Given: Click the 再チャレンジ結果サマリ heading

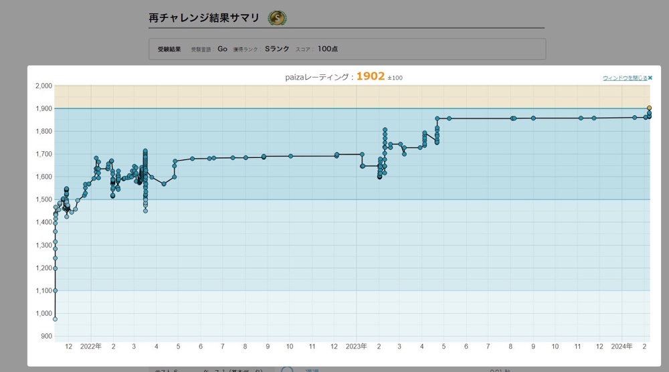Looking at the screenshot, I should (204, 18).
